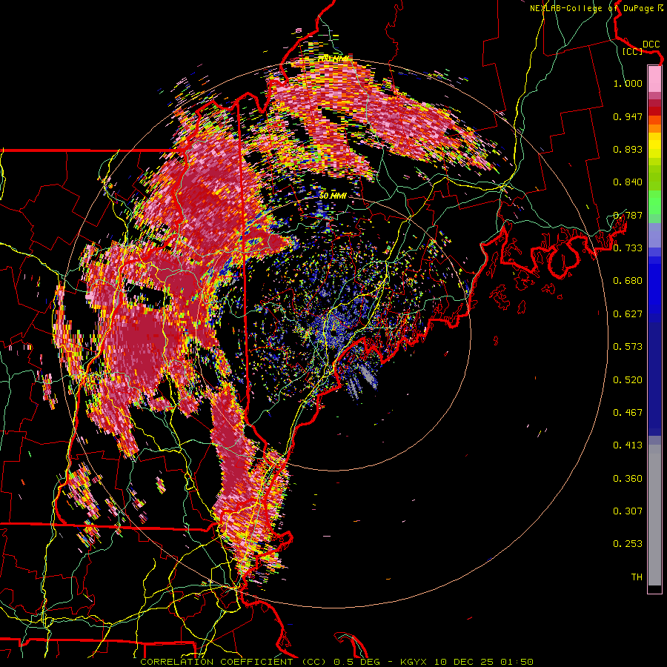Click the 100 NMI range ring label
This screenshot has width=667, height=667.
click(334, 59)
